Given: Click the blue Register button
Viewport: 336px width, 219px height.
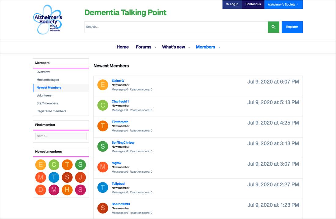Looking at the screenshot, I should coord(292,27).
